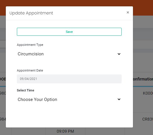Open the Choose Your Option time dropdown

tap(69, 100)
